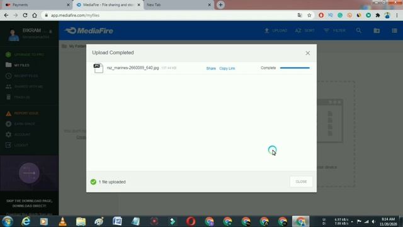Open Trash in sidebar
Image resolution: width=403 pixels, height=227 pixels.
tap(18, 97)
